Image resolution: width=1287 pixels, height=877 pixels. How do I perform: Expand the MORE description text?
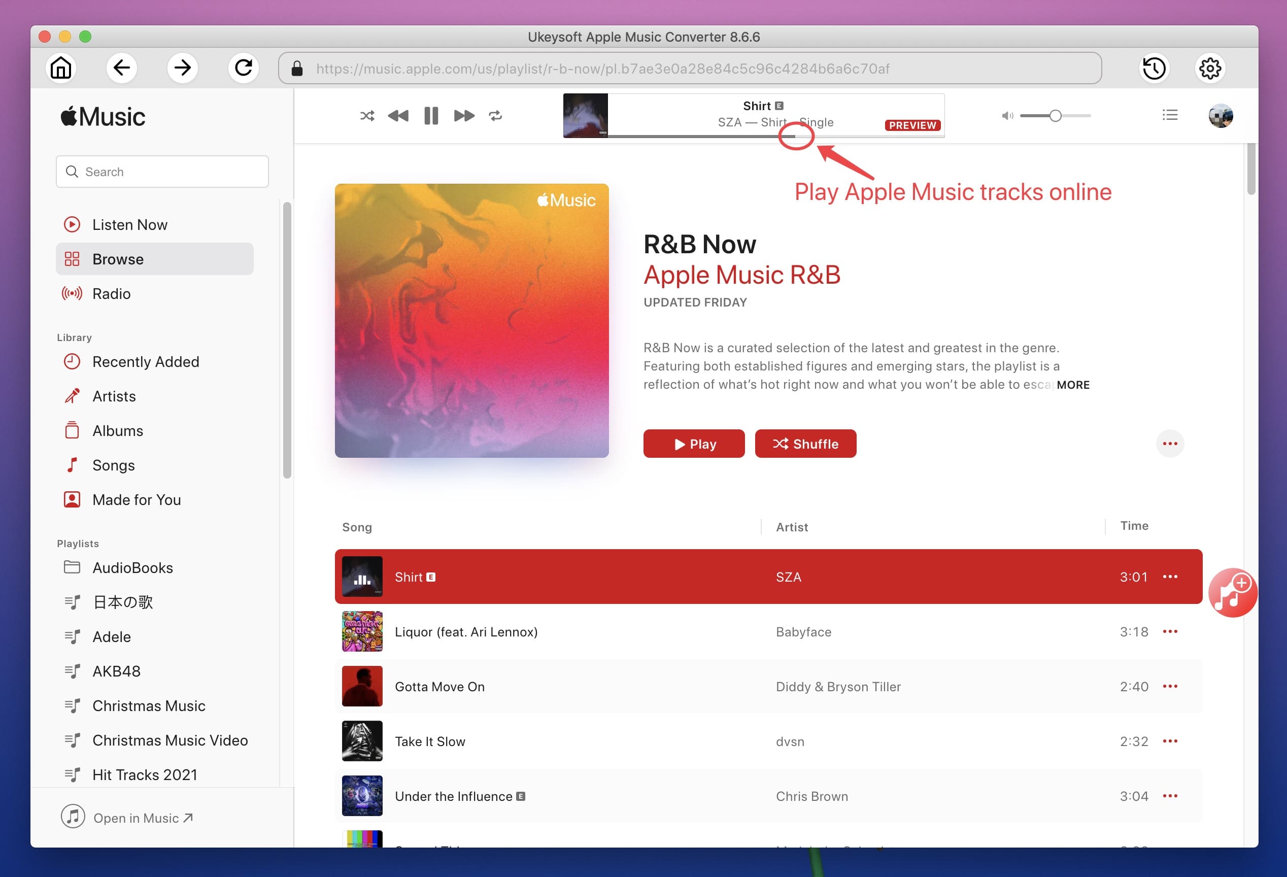point(1074,384)
